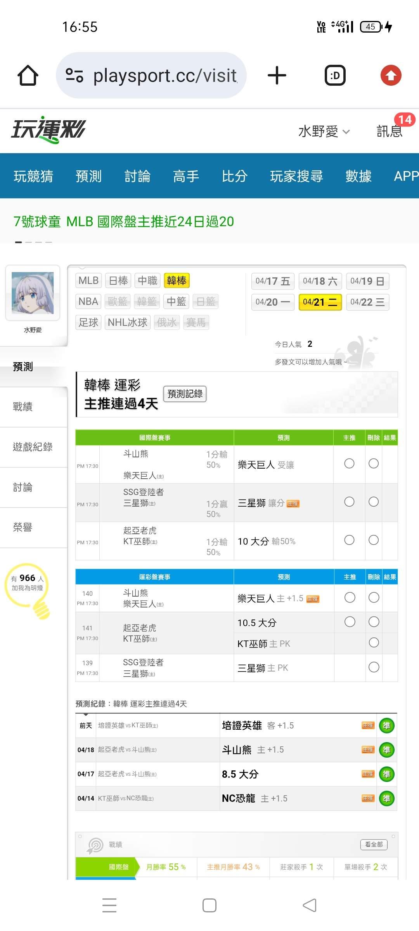Select 主推 radio for 樂天巨人 主 +1.5
Image resolution: width=419 pixels, height=931 pixels.
point(350,597)
